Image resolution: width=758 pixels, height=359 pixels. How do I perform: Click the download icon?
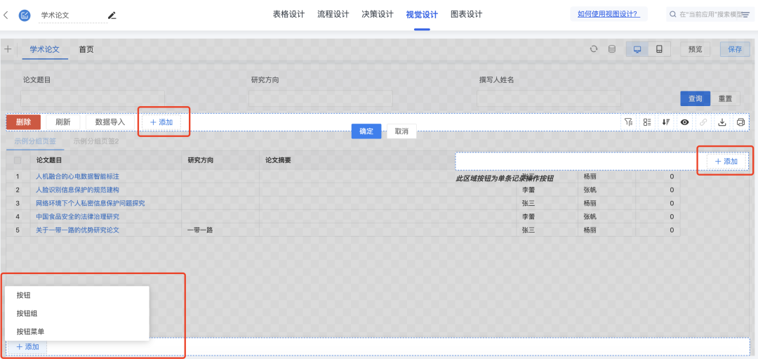tap(722, 122)
